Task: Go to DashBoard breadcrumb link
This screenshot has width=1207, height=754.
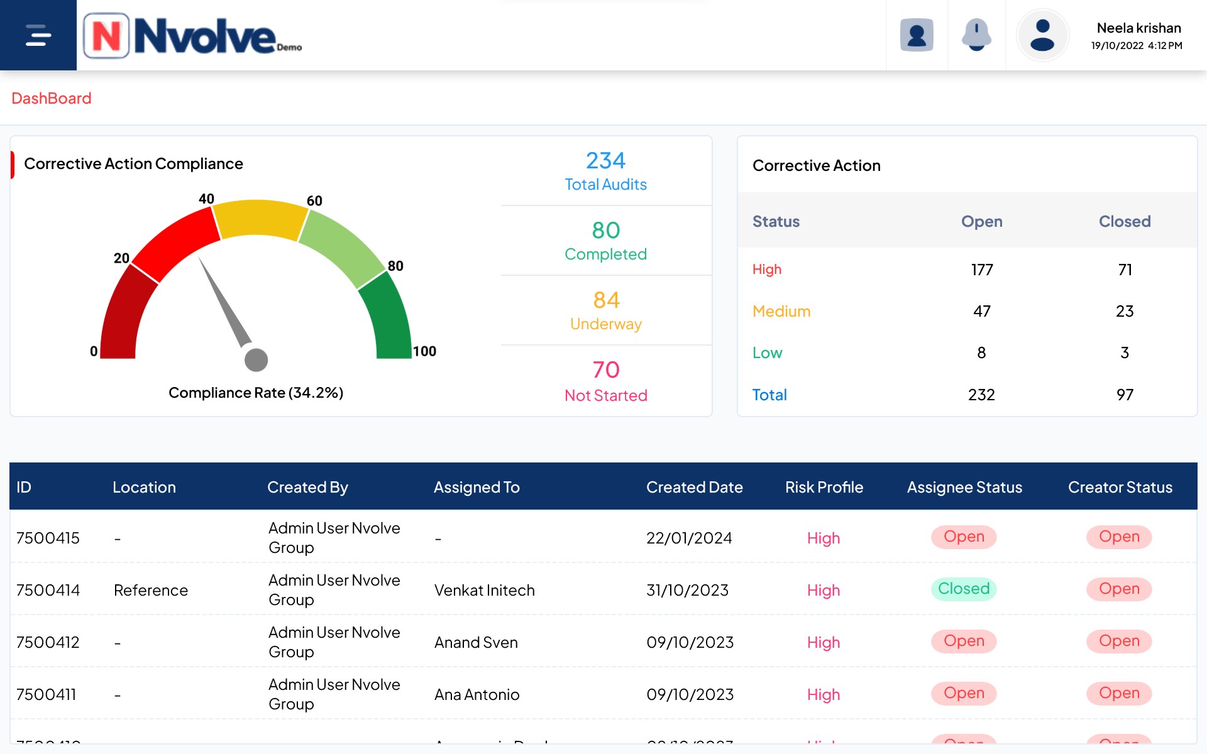Action: pyautogui.click(x=52, y=99)
